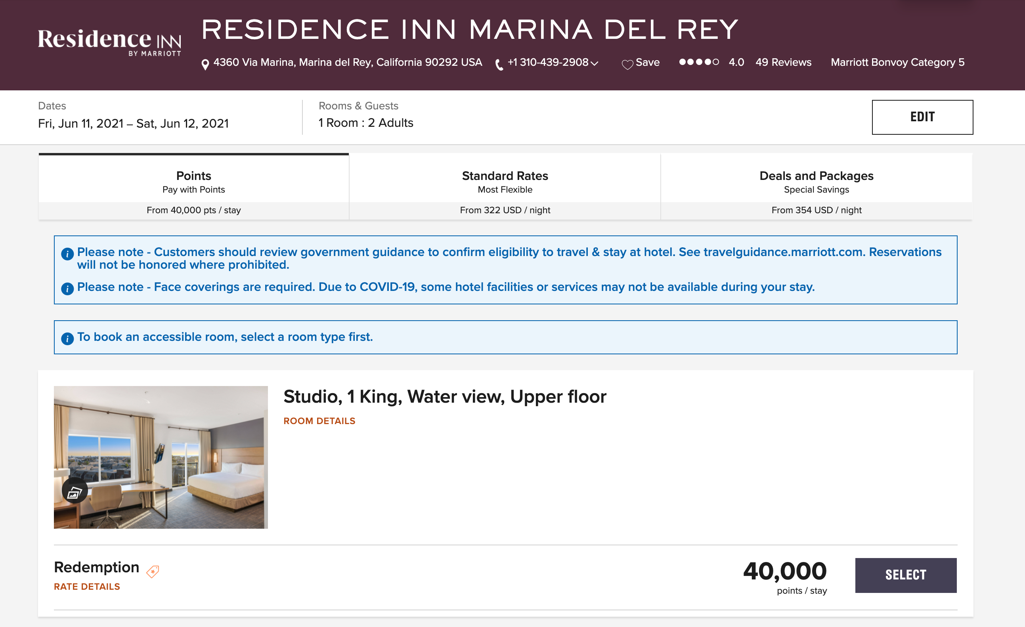Screen dimensions: 1025x627
Task: Open the ROOM DETAILS link
Action: coord(319,421)
